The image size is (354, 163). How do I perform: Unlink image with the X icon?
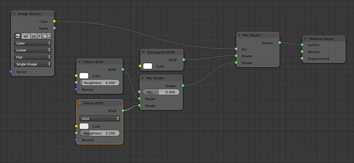pyautogui.click(x=49, y=36)
